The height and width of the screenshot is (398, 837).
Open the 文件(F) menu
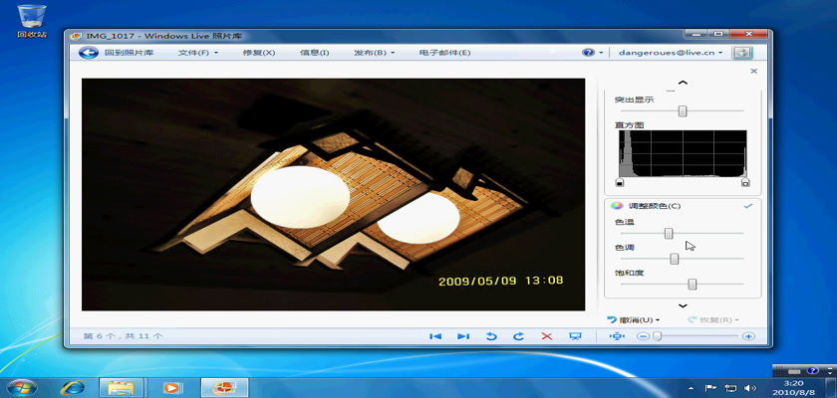pyautogui.click(x=197, y=53)
